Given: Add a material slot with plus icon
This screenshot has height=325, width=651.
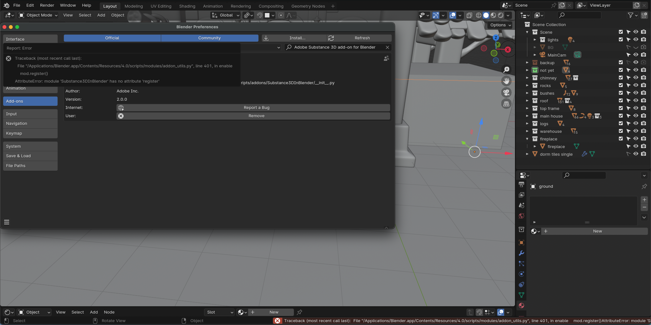Looking at the screenshot, I should point(644,200).
